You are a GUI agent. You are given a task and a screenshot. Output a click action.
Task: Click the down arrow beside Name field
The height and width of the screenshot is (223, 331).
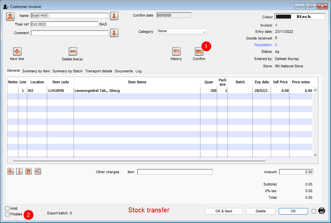(x=114, y=16)
